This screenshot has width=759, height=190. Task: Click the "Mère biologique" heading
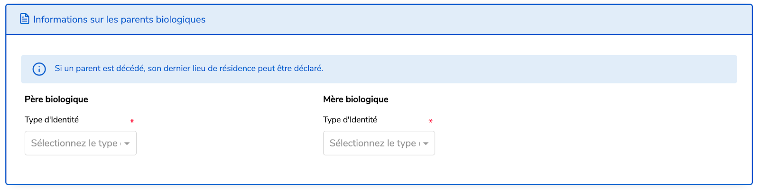356,99
